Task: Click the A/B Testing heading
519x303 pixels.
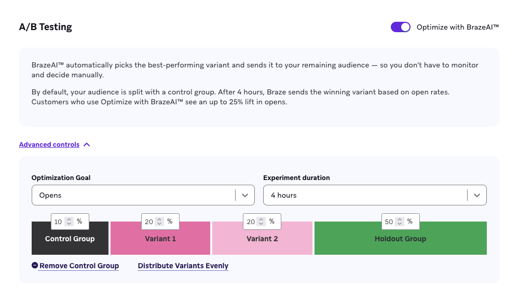Action: click(45, 27)
